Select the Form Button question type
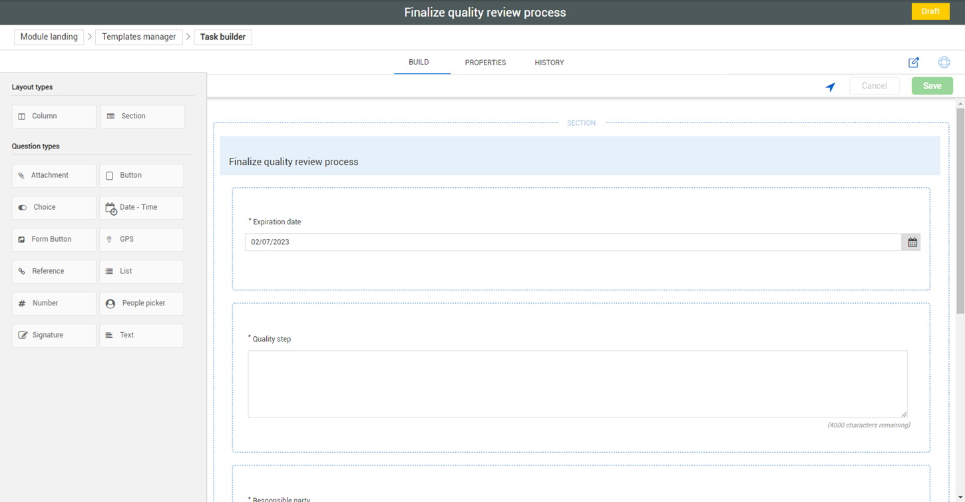 (x=54, y=240)
